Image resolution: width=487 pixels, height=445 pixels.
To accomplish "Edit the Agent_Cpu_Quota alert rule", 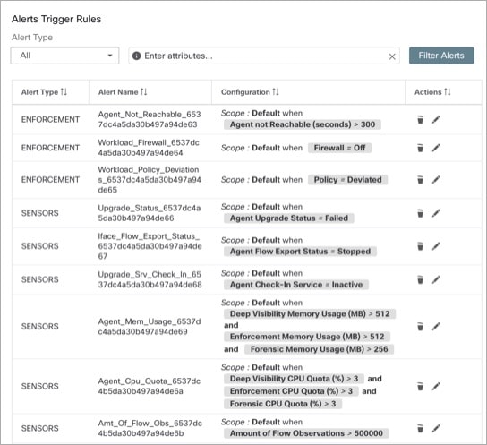I will tap(436, 386).
